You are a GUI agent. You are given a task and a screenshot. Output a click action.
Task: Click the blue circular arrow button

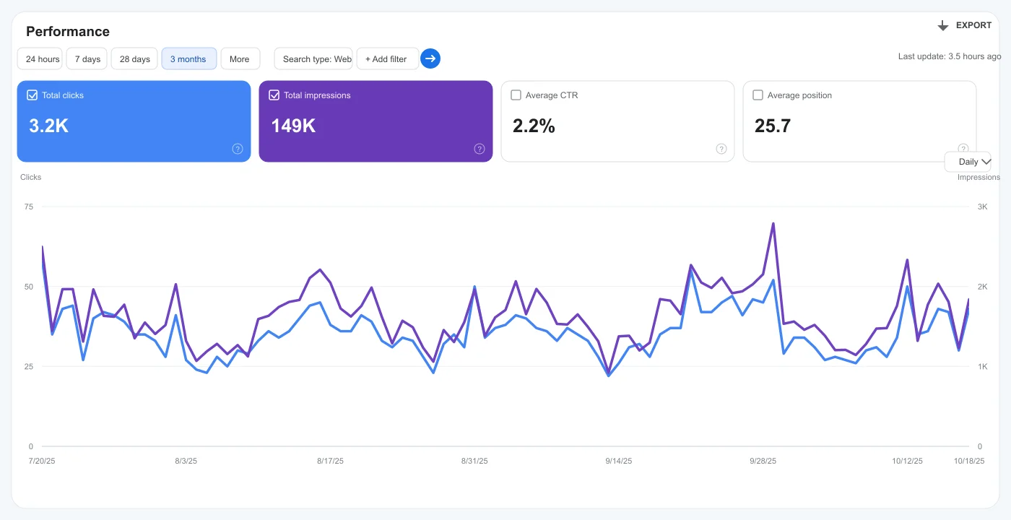click(x=430, y=58)
